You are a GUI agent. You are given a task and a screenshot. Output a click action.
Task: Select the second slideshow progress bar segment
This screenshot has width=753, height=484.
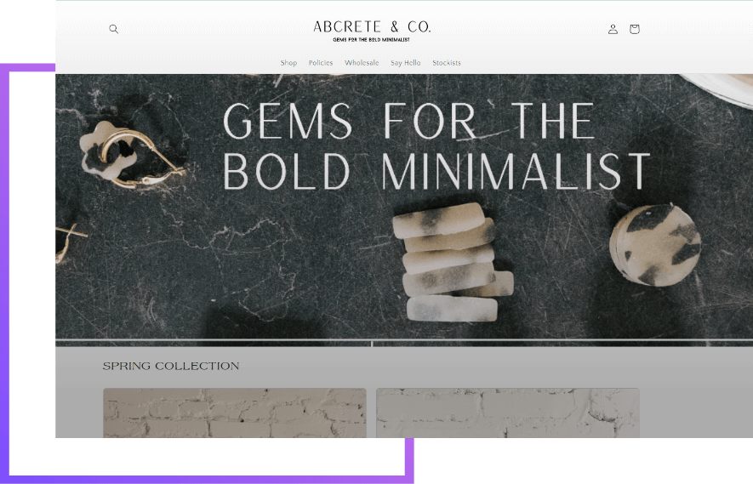pyautogui.click(x=562, y=343)
